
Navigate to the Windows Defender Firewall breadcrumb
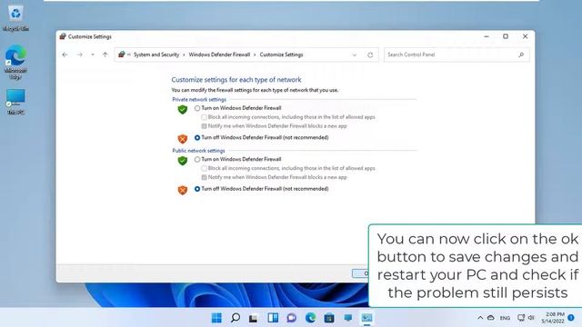pyautogui.click(x=219, y=54)
